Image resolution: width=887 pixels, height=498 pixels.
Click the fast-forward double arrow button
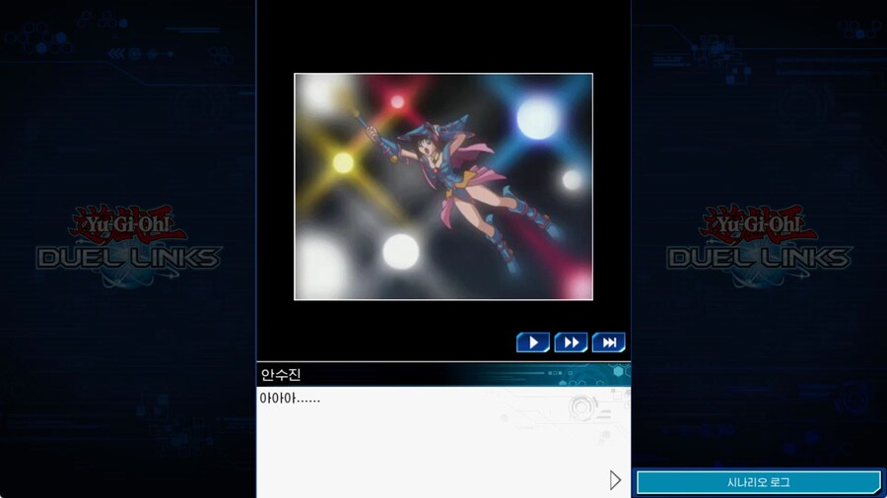pyautogui.click(x=571, y=342)
